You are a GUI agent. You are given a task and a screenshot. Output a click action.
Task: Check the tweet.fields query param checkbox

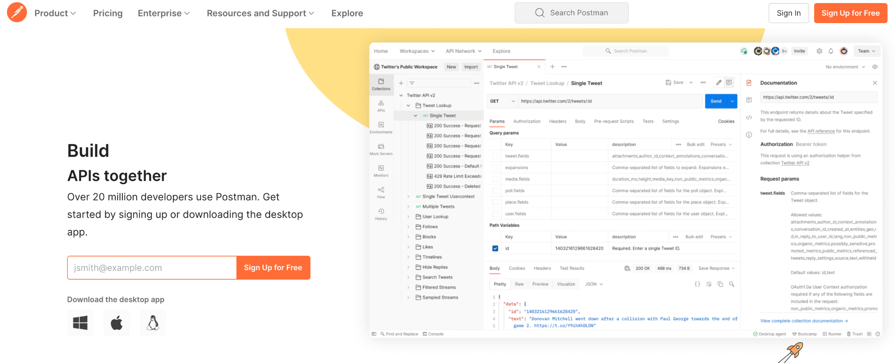495,156
